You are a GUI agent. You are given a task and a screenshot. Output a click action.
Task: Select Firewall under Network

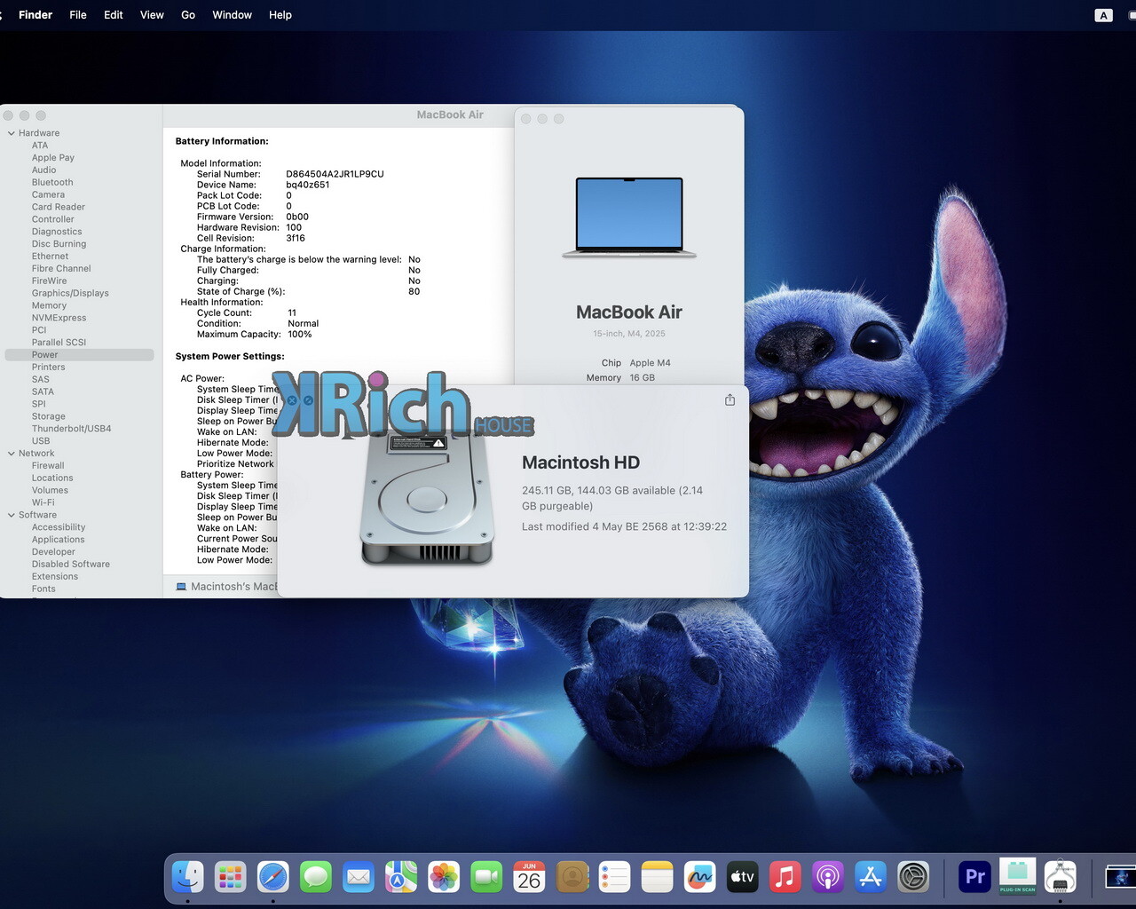48,466
